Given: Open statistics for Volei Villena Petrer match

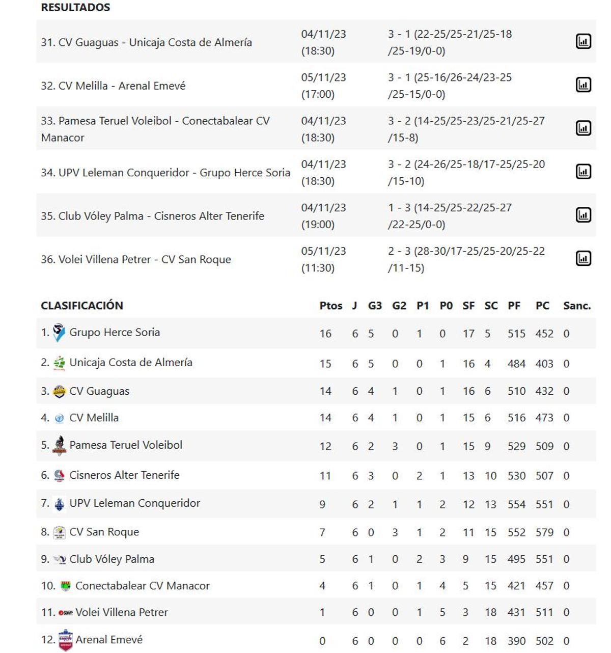Looking at the screenshot, I should click(x=584, y=259).
